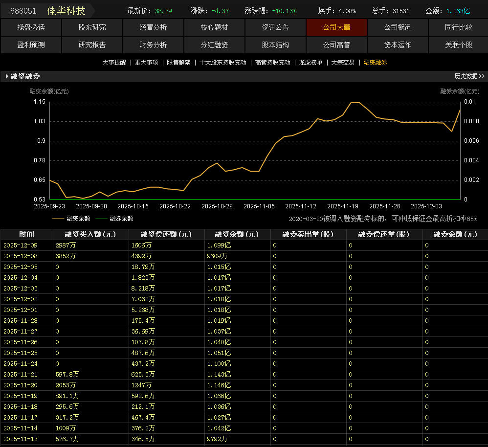Open the 历史数据>> link
The width and height of the screenshot is (488, 447).
click(x=469, y=76)
